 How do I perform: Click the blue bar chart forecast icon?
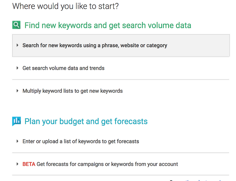click(x=16, y=121)
